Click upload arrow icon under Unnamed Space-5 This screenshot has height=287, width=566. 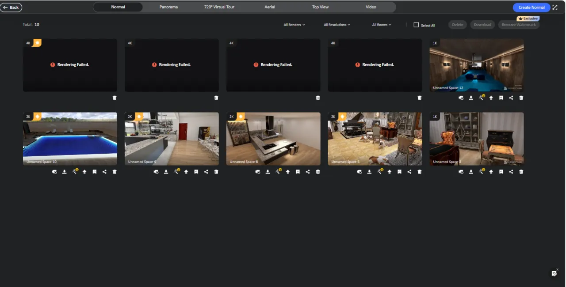[x=390, y=172]
